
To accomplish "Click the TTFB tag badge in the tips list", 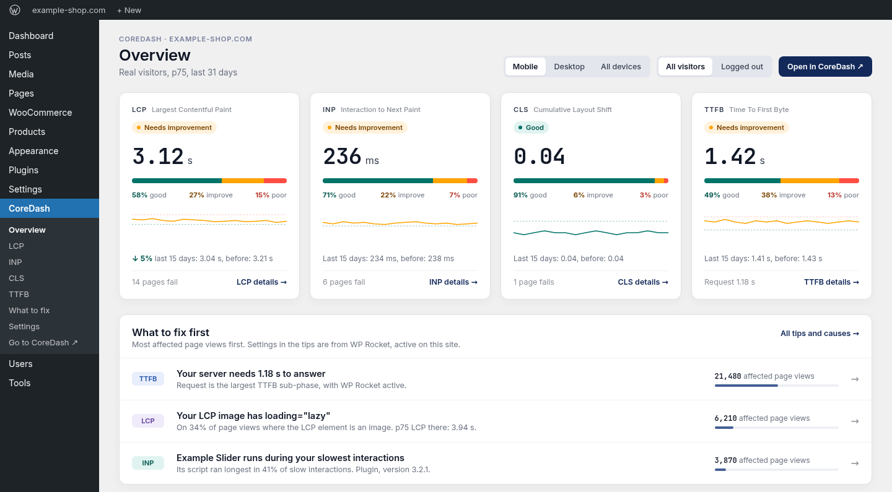I will tap(148, 379).
